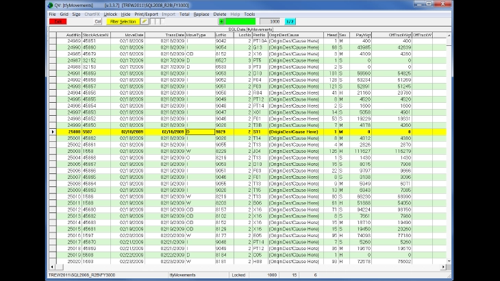Image resolution: width=500 pixels, height=281 pixels.
Task: Click the vertical scrollbar down arrow
Action: click(x=448, y=262)
